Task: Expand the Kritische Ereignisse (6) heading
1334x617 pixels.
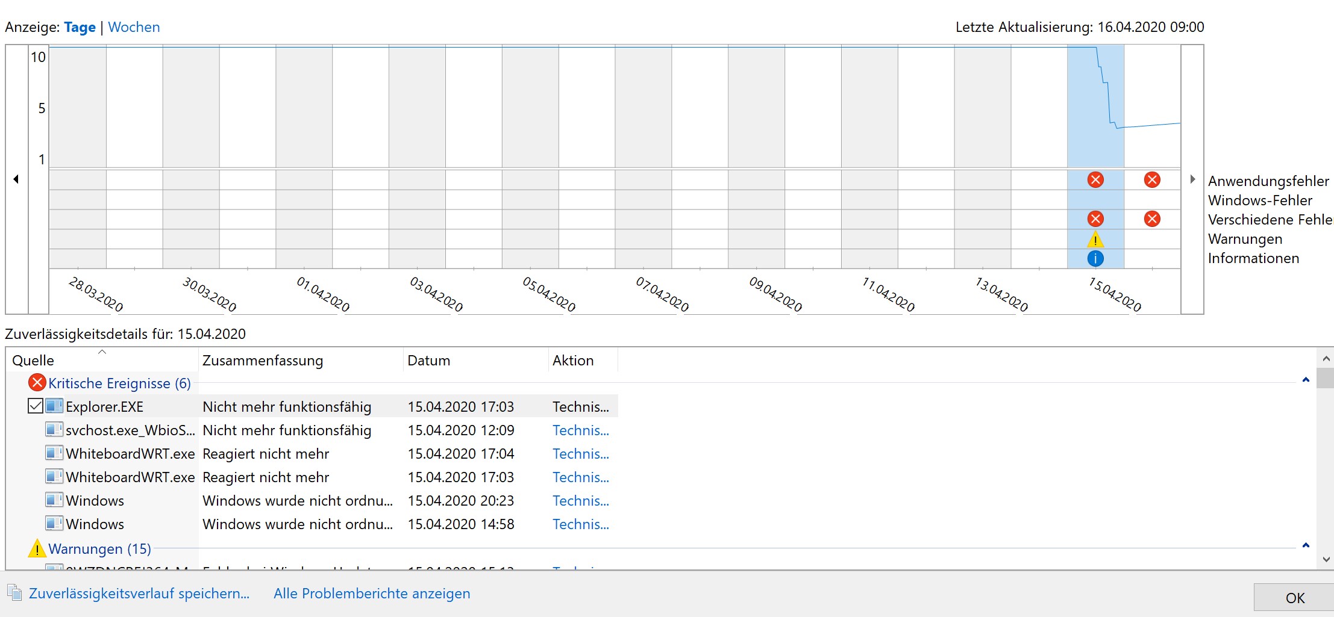Action: [x=119, y=383]
